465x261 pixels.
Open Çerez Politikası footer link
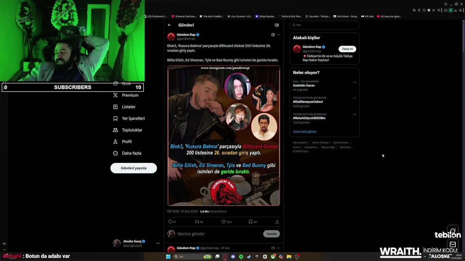(x=341, y=143)
